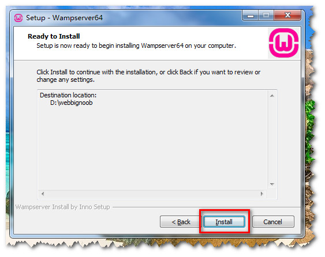The width and height of the screenshot is (325, 257).
Task: Close the Setup - Wampserver64 window
Action: point(287,16)
